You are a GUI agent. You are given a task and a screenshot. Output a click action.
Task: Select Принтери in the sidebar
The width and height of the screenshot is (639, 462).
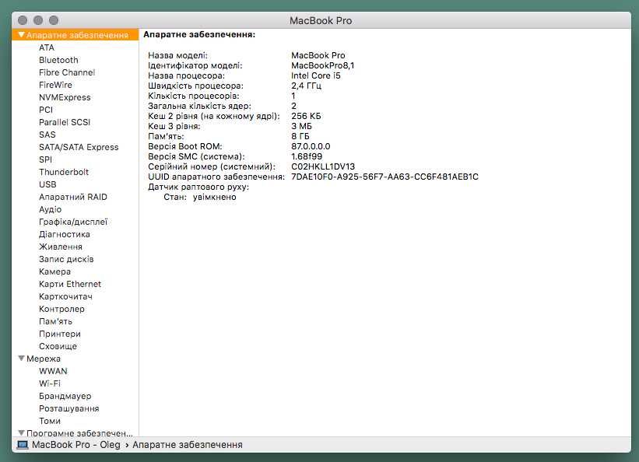point(59,334)
